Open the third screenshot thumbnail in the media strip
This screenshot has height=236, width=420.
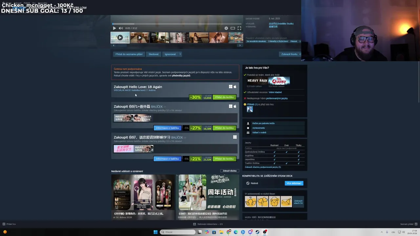(159, 38)
